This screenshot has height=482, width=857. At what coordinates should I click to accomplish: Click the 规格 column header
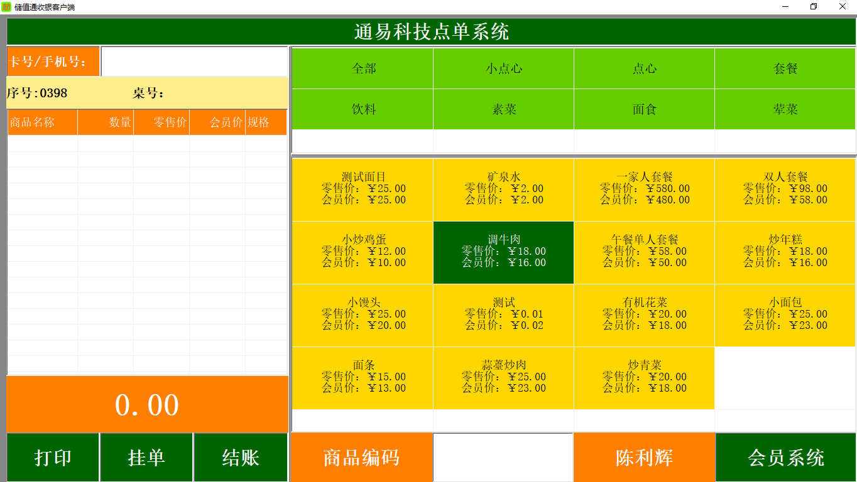click(266, 122)
